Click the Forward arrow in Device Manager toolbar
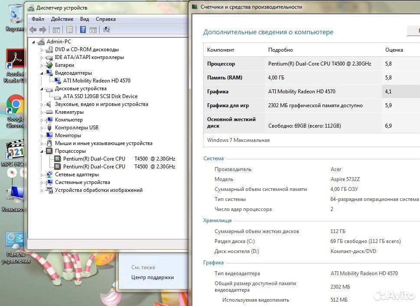The width and height of the screenshot is (420, 306). [x=43, y=30]
